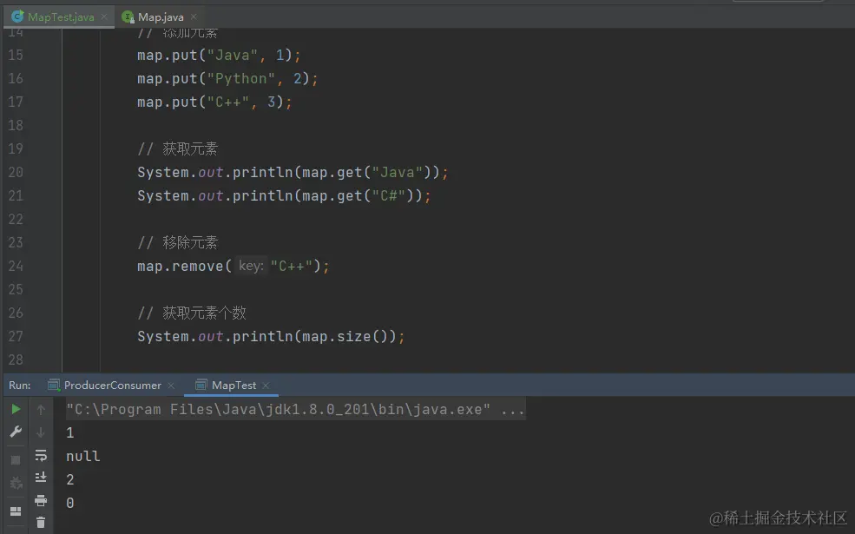
Task: Click the 'null' console output line
Action: (x=82, y=456)
